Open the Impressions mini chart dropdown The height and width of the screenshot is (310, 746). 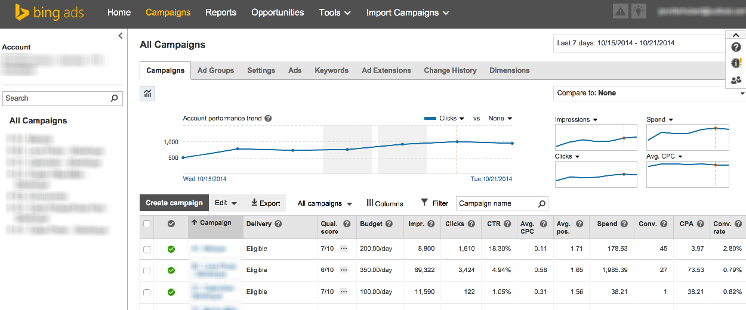pyautogui.click(x=576, y=119)
